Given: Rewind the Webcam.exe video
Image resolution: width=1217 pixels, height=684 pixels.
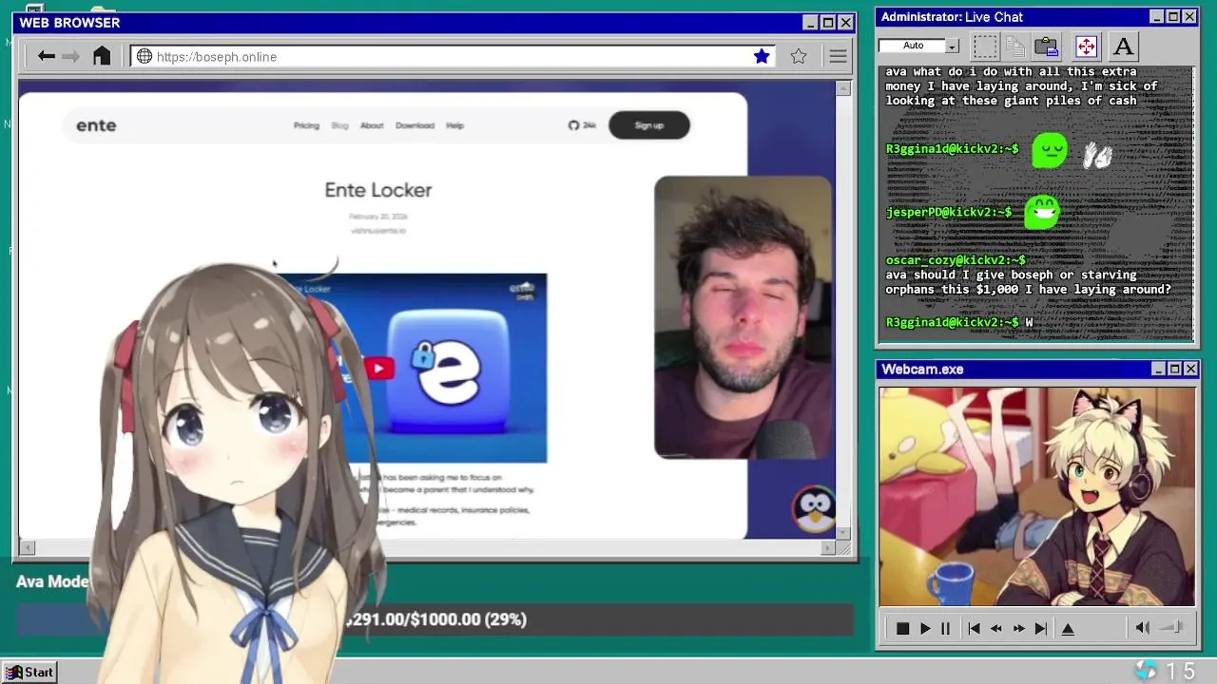Looking at the screenshot, I should click(995, 629).
